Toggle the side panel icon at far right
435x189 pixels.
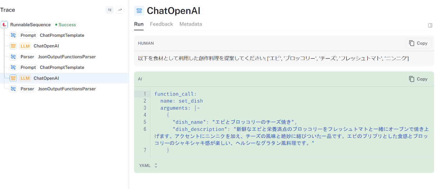pyautogui.click(x=430, y=25)
